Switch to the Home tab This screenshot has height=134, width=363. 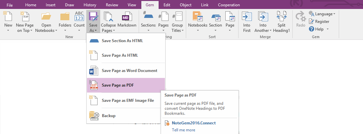tap(31, 5)
